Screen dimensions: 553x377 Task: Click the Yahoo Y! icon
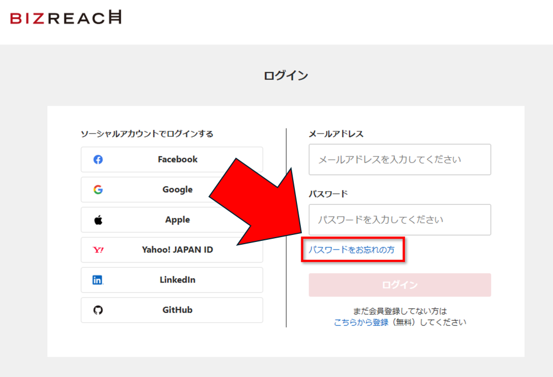[x=98, y=250]
